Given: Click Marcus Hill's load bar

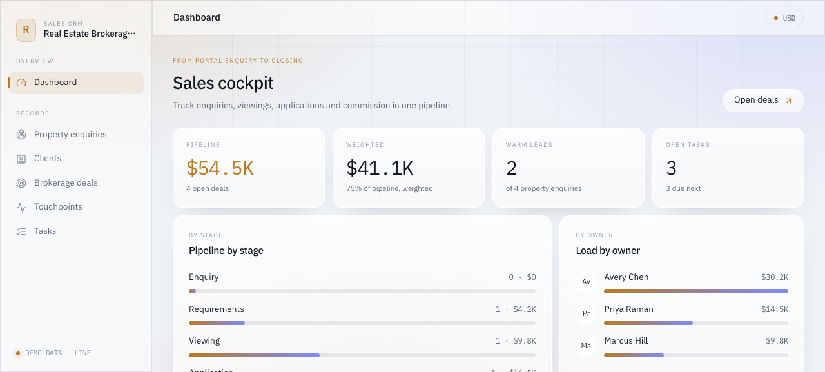Looking at the screenshot, I should tap(696, 355).
